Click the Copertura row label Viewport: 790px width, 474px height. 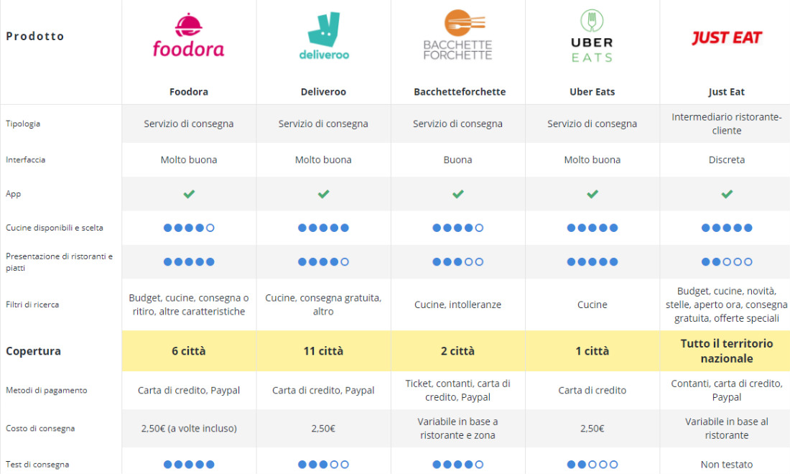click(33, 351)
